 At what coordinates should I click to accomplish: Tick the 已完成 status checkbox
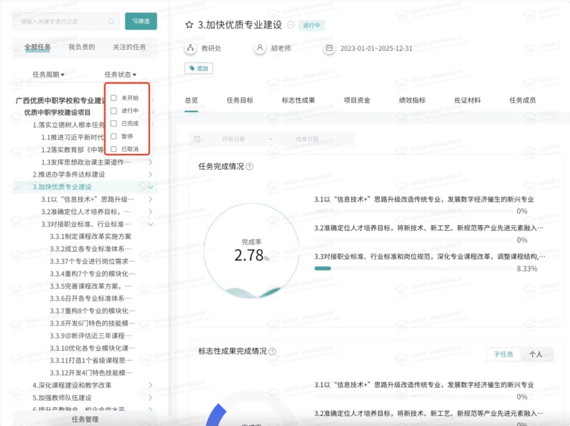[114, 123]
